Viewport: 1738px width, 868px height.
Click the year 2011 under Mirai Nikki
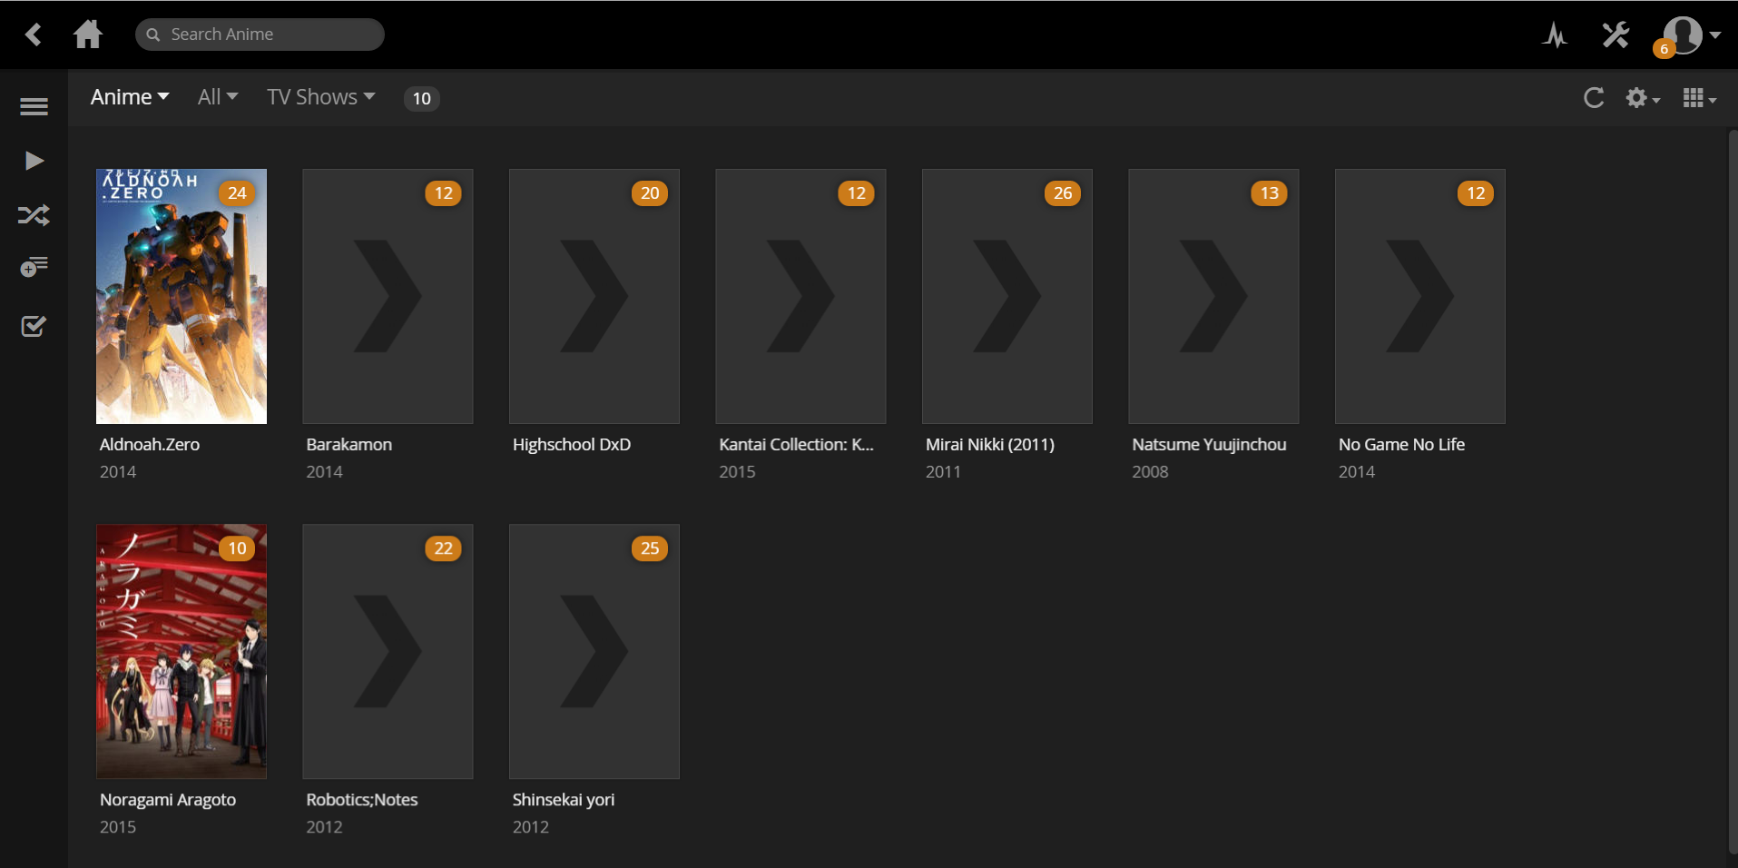pyautogui.click(x=943, y=472)
